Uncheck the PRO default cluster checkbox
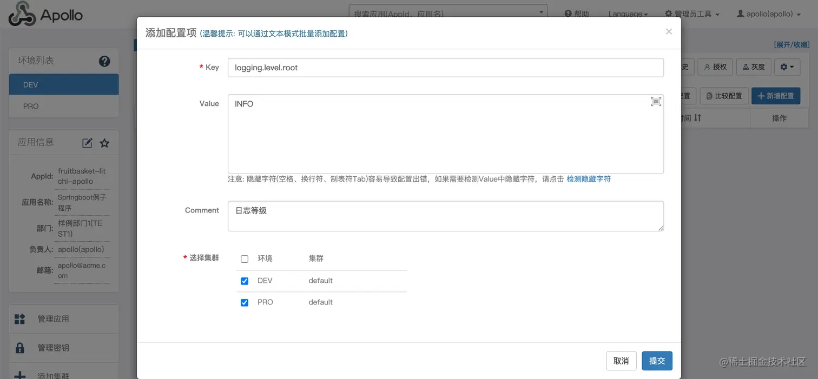The width and height of the screenshot is (818, 379). point(245,302)
